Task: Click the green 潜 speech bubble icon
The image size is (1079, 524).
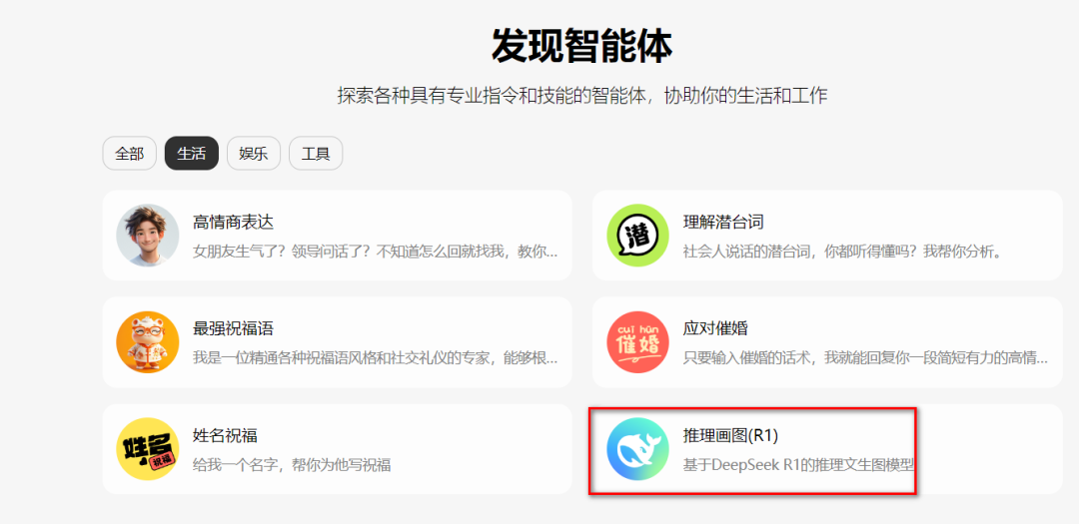Action: [x=637, y=236]
